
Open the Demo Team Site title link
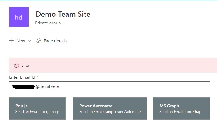pyautogui.click(x=63, y=14)
